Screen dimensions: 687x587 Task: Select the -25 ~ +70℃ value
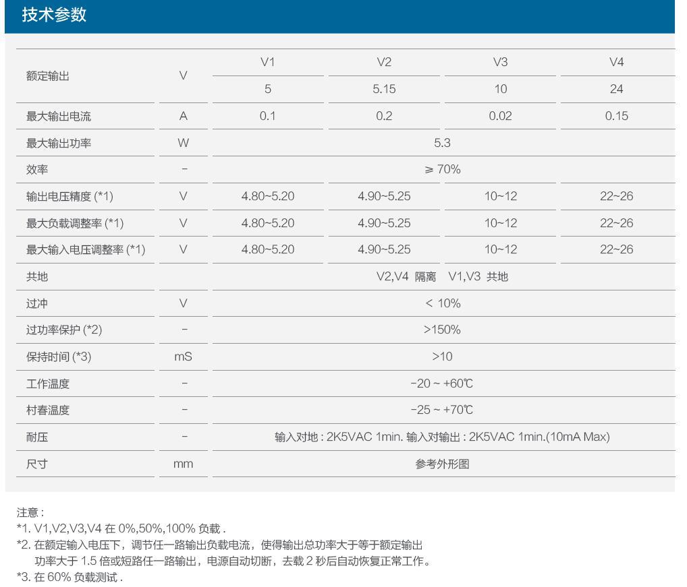[441, 410]
